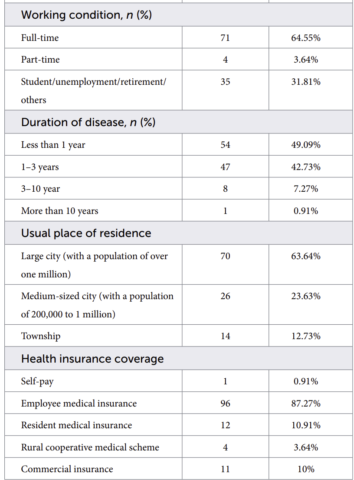This screenshot has width=354, height=480.
Task: Click the More than 10 years label
Action: pyautogui.click(x=59, y=211)
